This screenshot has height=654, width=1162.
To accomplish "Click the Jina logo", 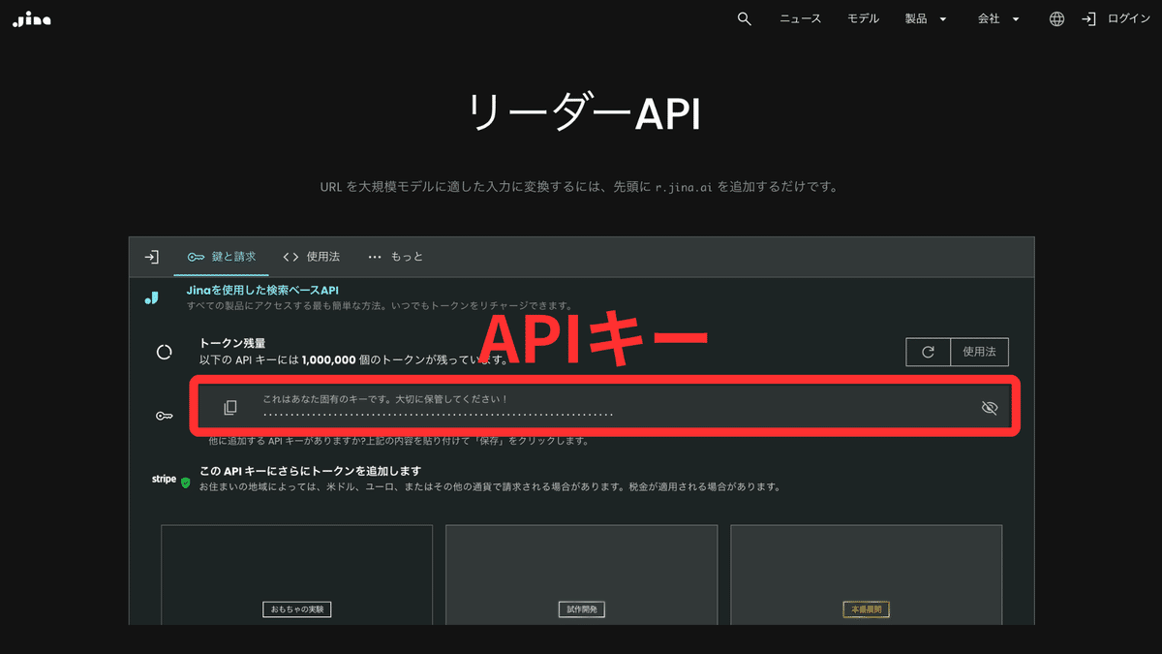I will [30, 18].
